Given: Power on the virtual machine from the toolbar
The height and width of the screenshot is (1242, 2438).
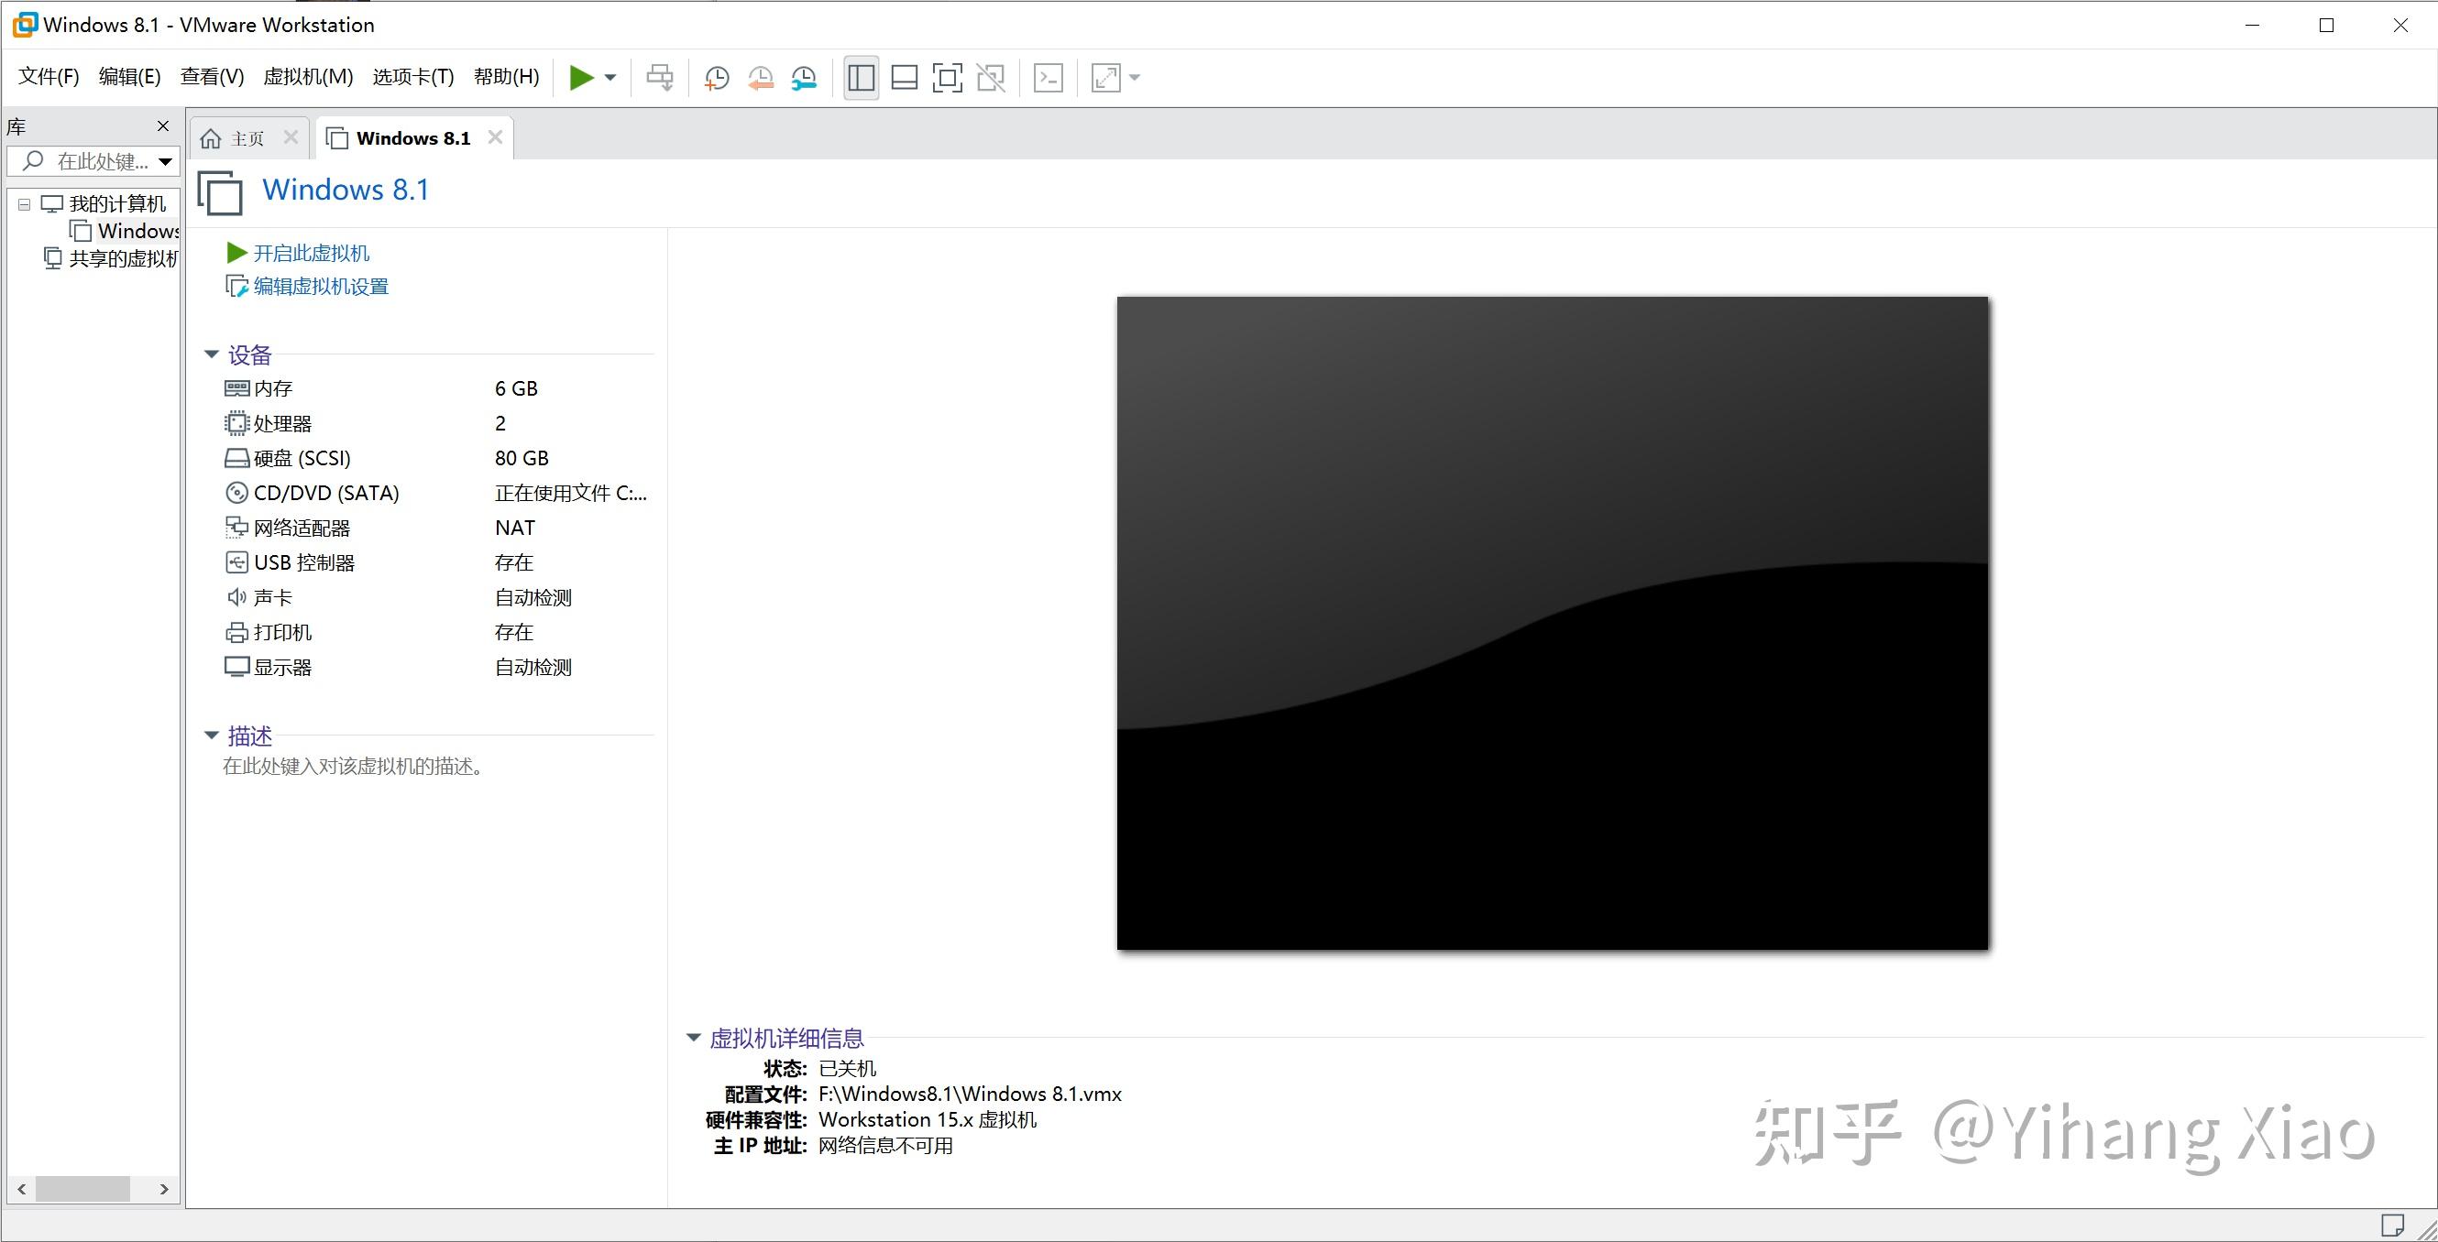Looking at the screenshot, I should tap(580, 77).
